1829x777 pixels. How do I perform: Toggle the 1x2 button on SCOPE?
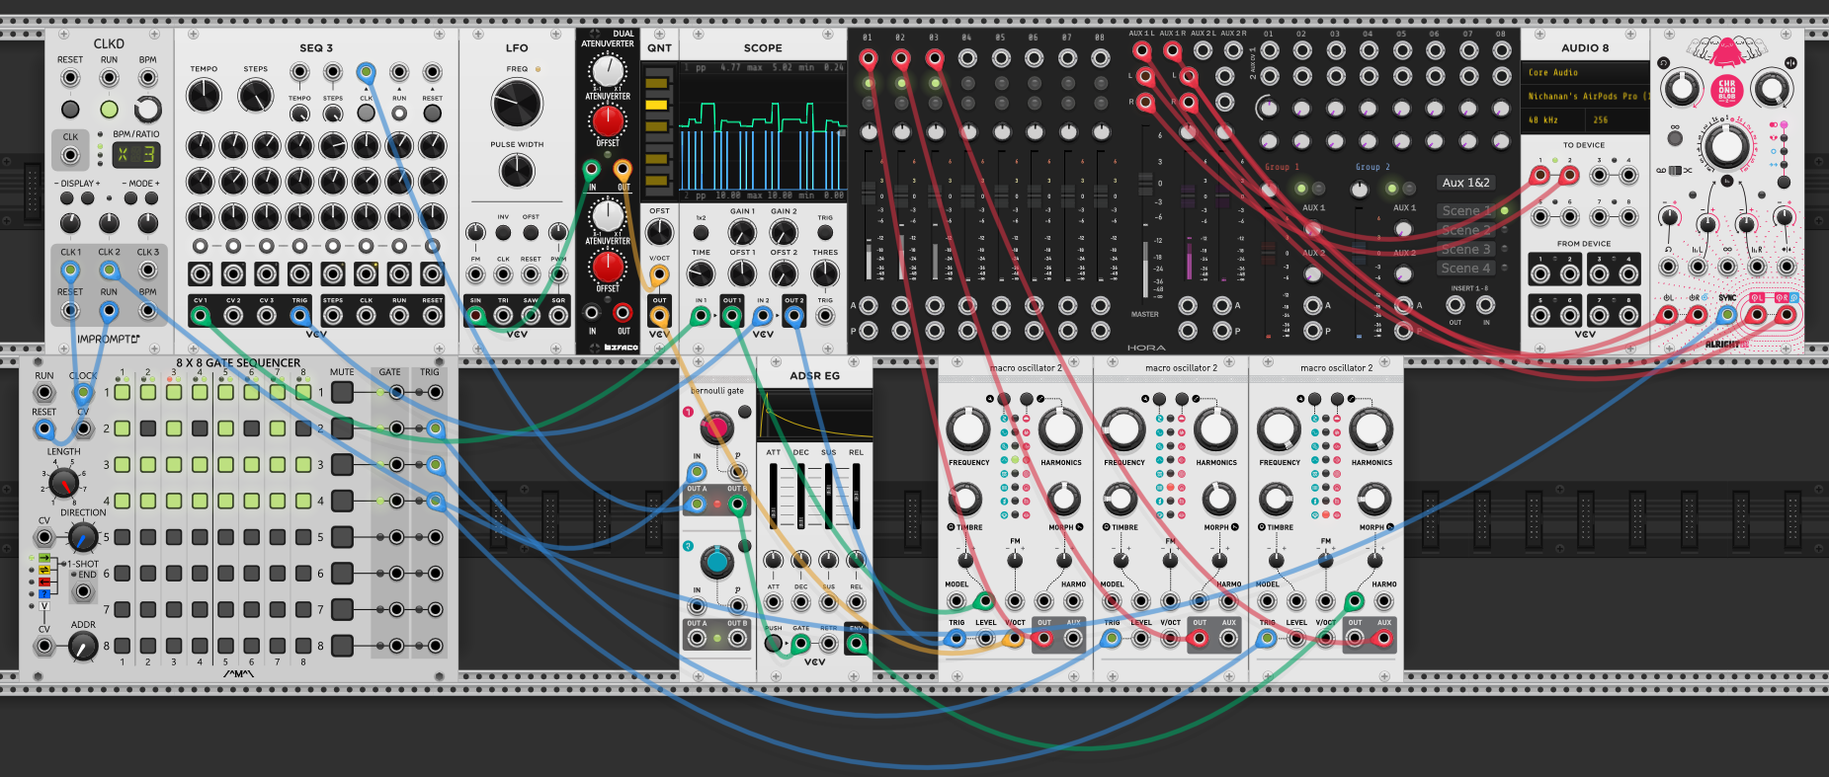[x=701, y=233]
